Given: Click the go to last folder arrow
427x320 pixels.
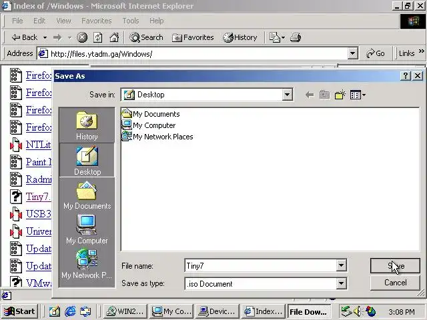Looking at the screenshot, I should click(x=310, y=95).
